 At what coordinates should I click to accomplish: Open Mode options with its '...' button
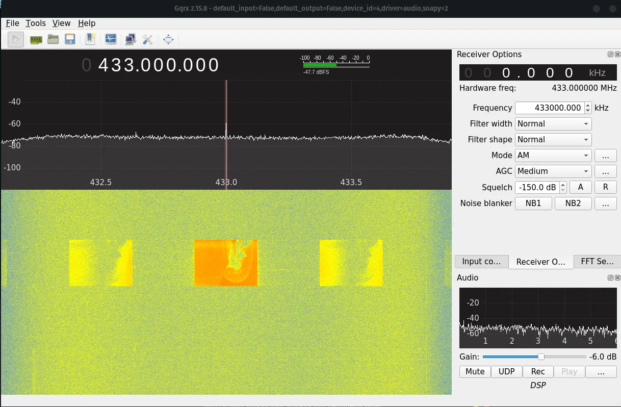click(x=606, y=156)
